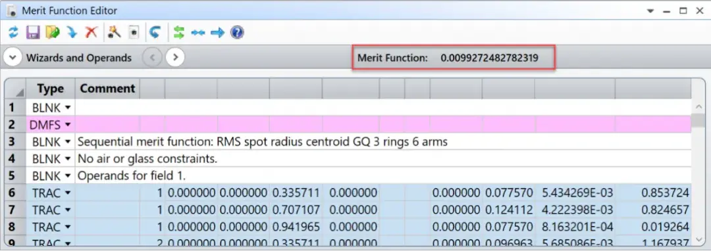Expand the Wizards and Operands panel
Screen dimensions: 711x251
click(13, 58)
